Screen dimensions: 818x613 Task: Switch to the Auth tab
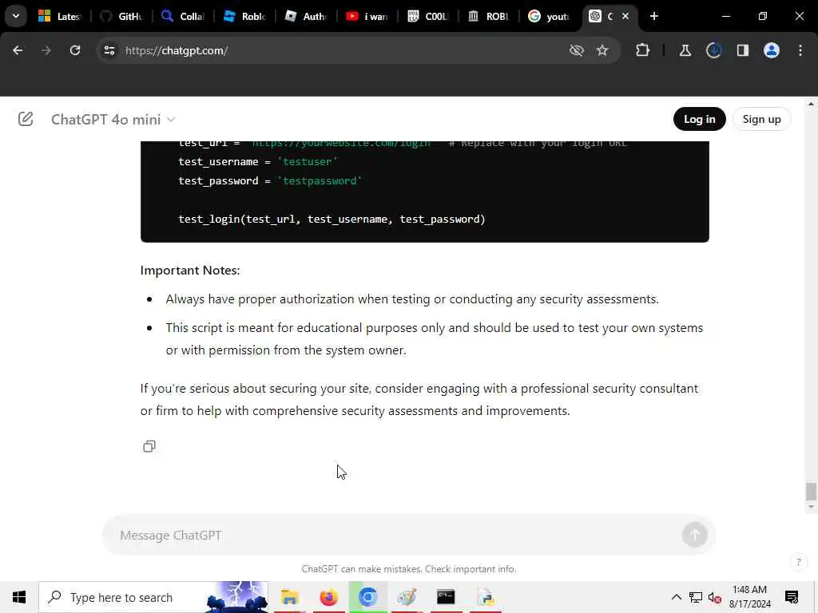pyautogui.click(x=306, y=16)
